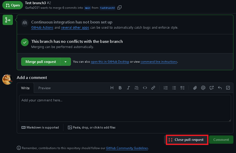Expand the merge options dropdown arrow
Viewport: 236px width, 153px height.
coord(65,62)
